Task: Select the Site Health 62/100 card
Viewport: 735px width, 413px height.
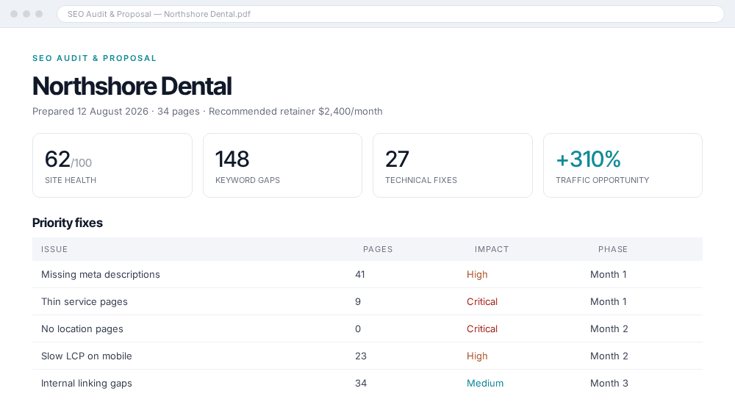Action: tap(112, 165)
